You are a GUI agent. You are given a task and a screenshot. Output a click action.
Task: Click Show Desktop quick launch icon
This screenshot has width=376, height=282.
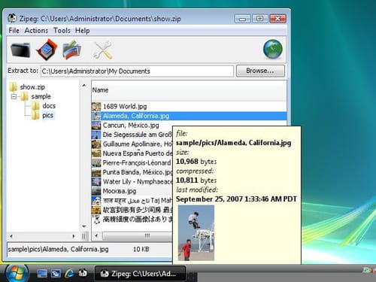tap(42, 273)
